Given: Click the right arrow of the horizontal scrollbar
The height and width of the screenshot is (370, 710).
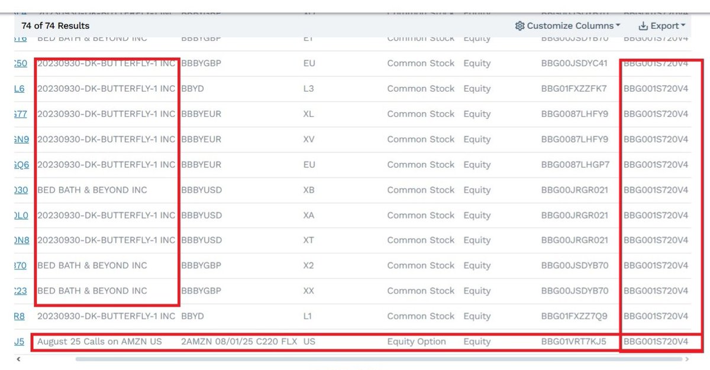Looking at the screenshot, I should point(686,359).
